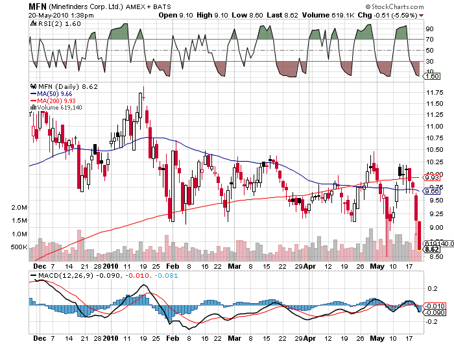Click the 70 level on RSI axis
Screen dimensions: 454x344
pos(429,40)
